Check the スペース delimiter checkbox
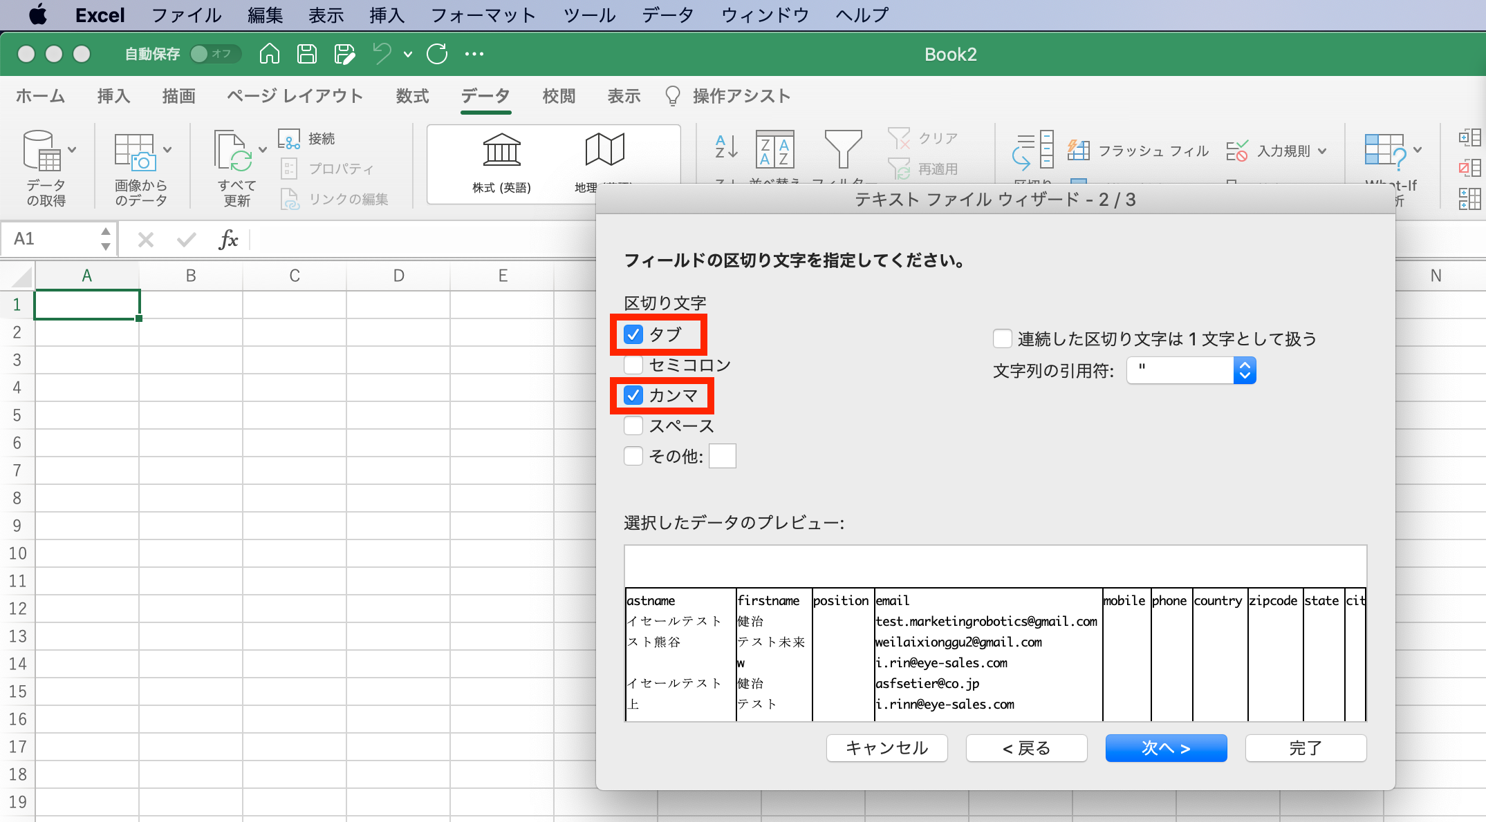Image resolution: width=1486 pixels, height=822 pixels. click(633, 426)
